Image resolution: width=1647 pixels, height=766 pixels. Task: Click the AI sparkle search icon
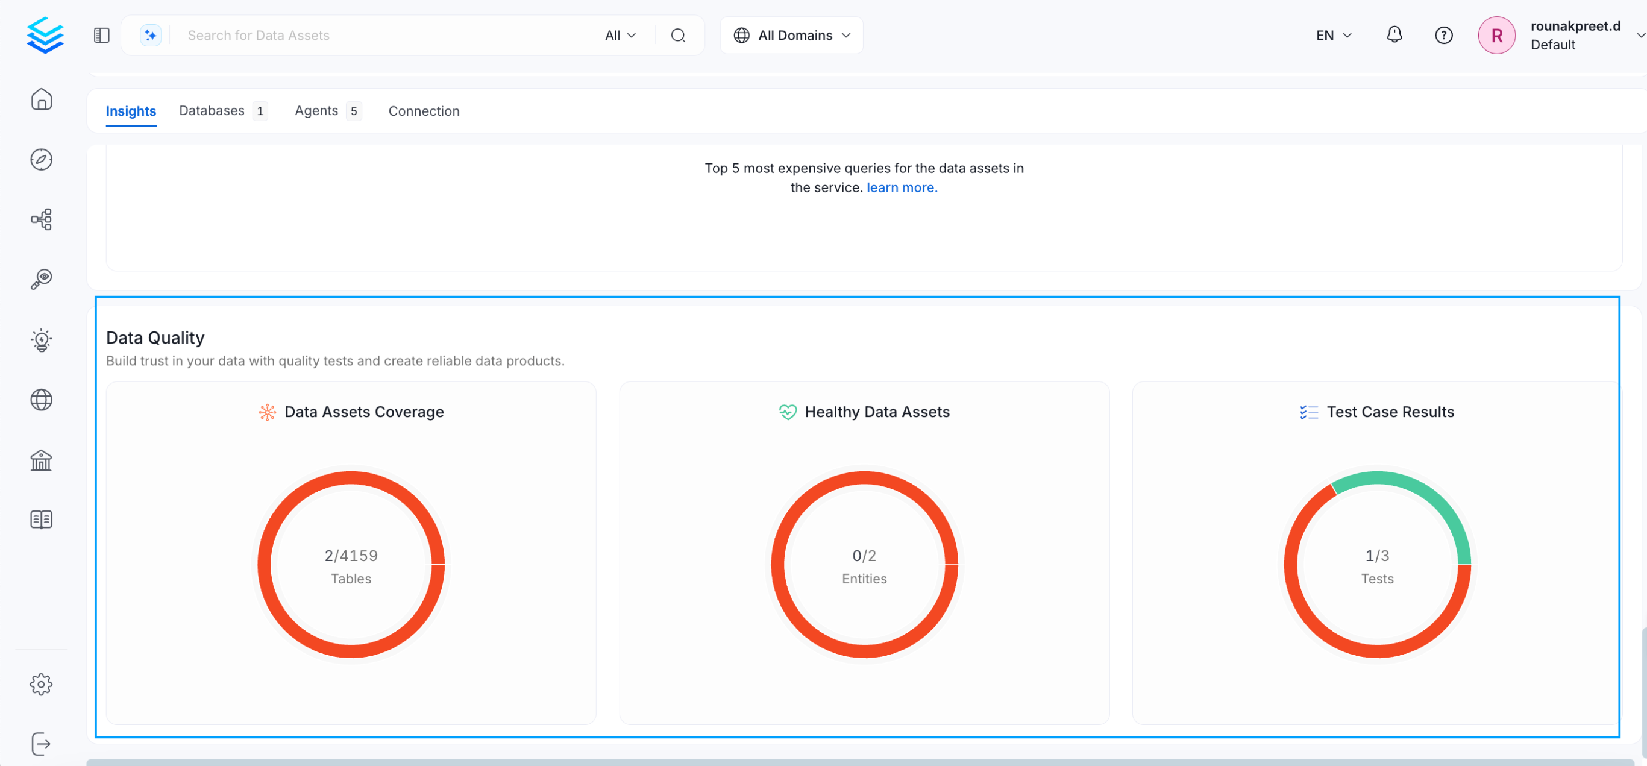(x=151, y=35)
